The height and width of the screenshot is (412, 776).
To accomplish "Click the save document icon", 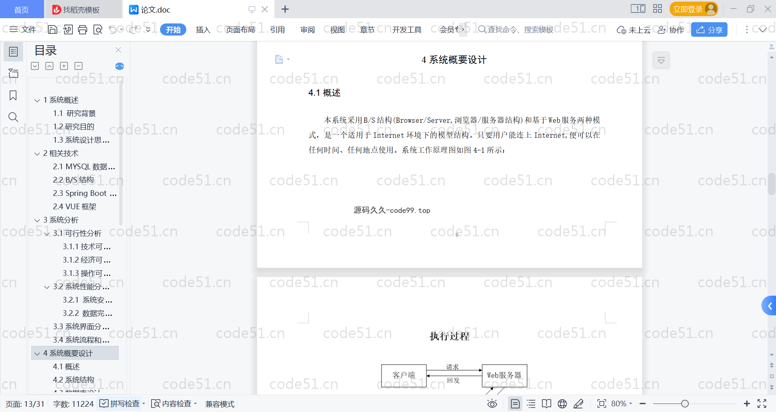I will (x=53, y=29).
